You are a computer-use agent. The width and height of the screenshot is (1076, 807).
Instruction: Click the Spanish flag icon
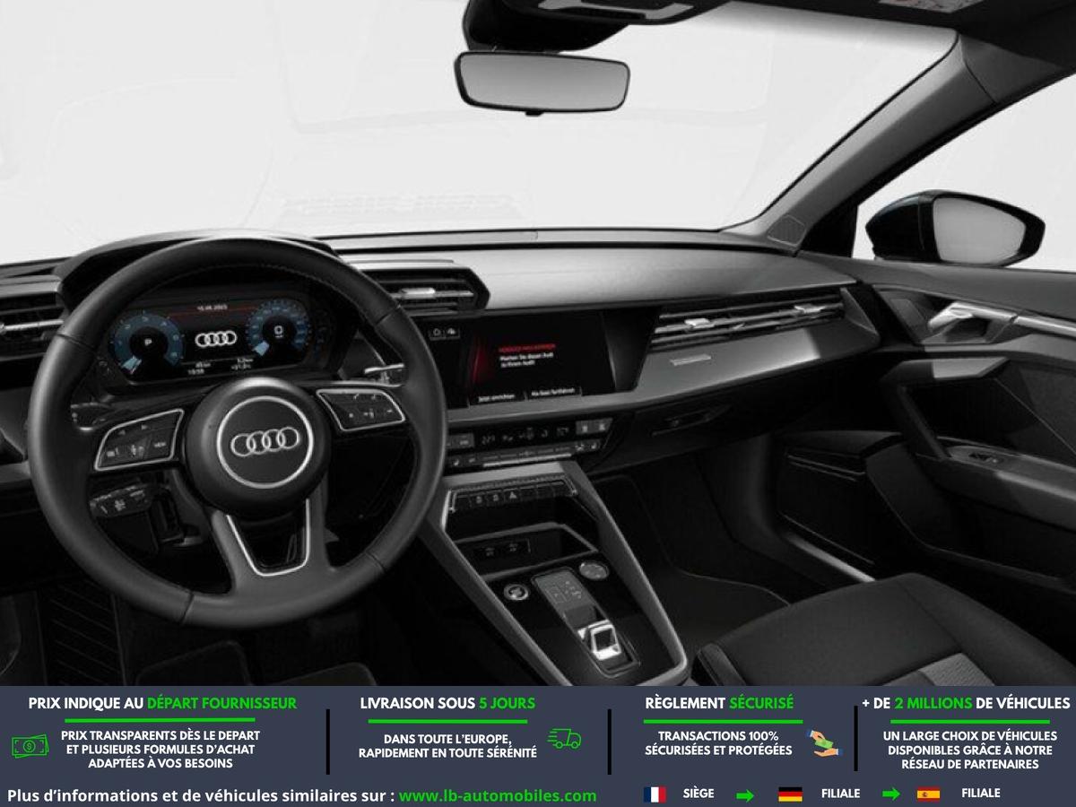coord(928,794)
